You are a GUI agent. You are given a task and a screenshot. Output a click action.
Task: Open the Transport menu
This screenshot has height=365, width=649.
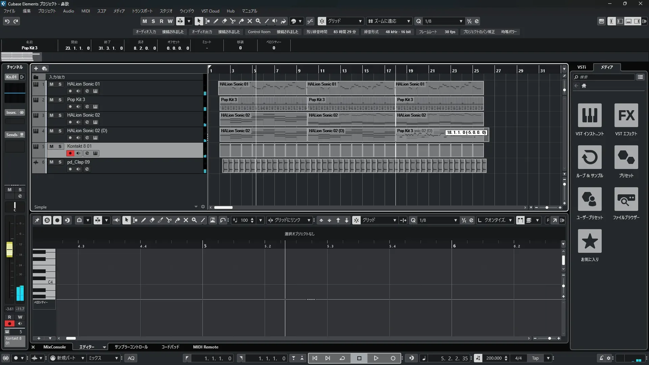[x=142, y=11]
